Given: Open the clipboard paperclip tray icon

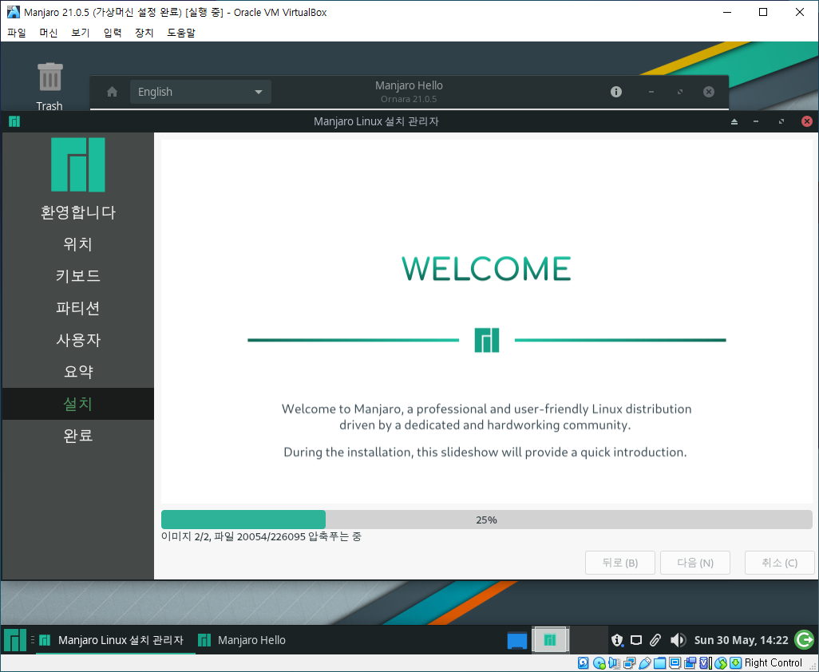Looking at the screenshot, I should point(655,639).
